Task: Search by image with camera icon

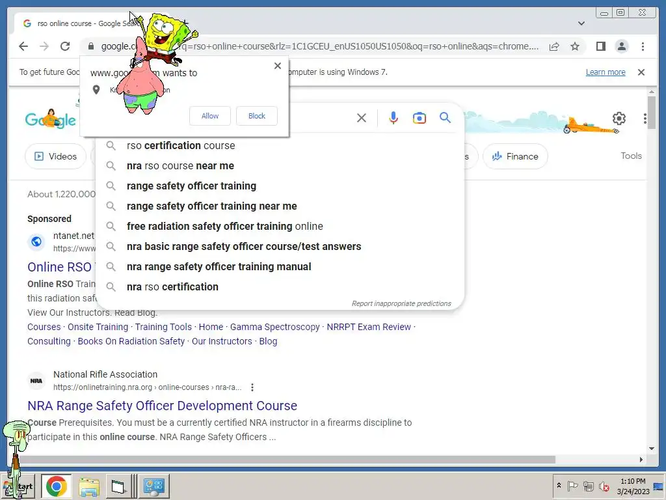Action: (420, 118)
